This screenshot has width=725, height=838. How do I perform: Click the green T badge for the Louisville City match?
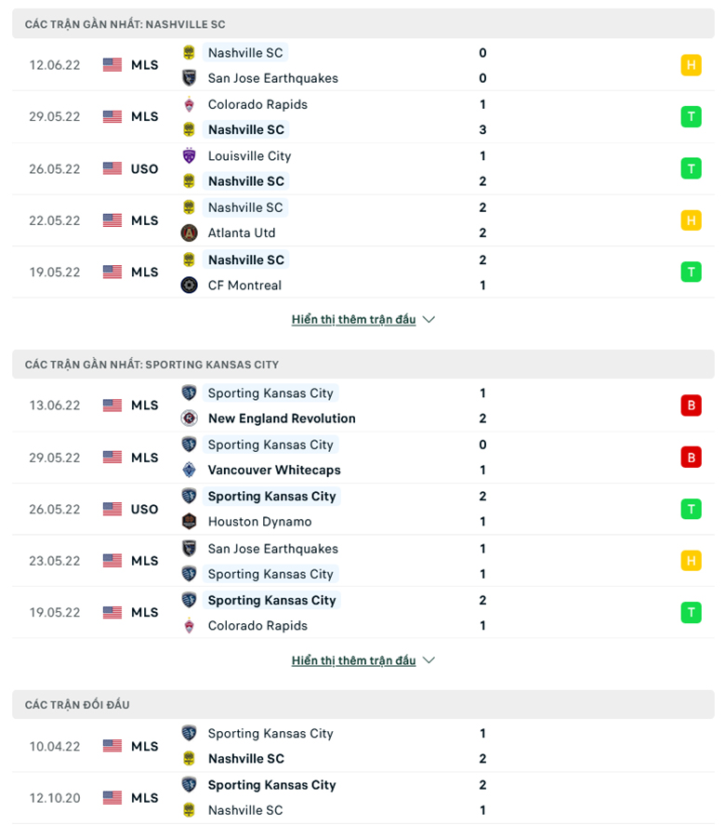pos(691,169)
